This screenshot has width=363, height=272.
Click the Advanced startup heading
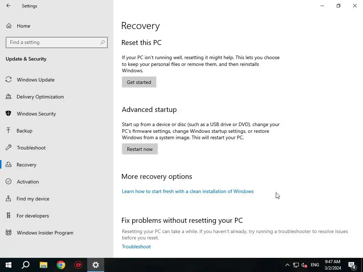pos(149,109)
